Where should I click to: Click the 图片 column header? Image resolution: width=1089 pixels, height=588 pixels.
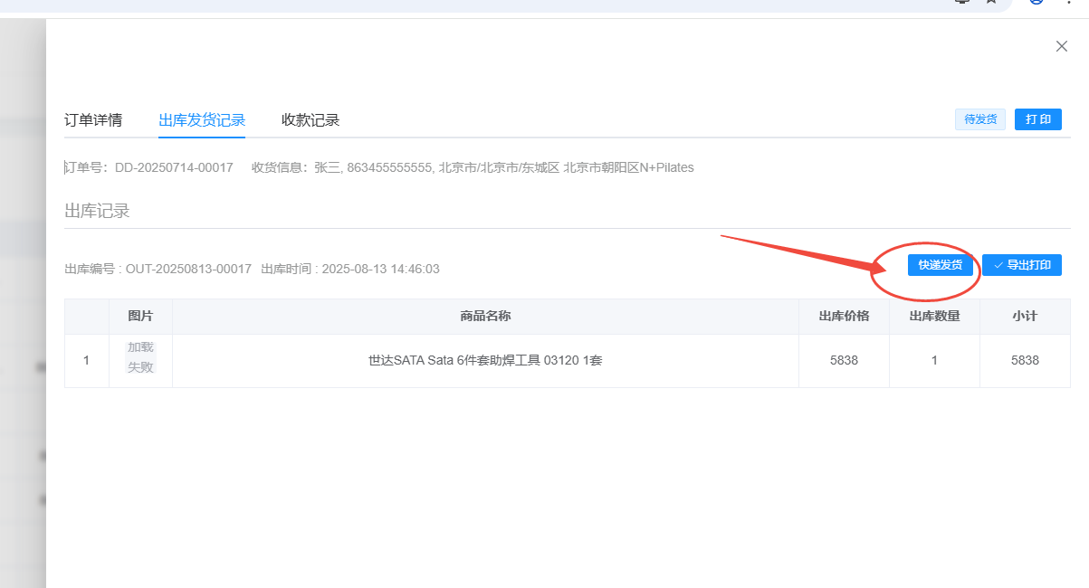point(140,317)
